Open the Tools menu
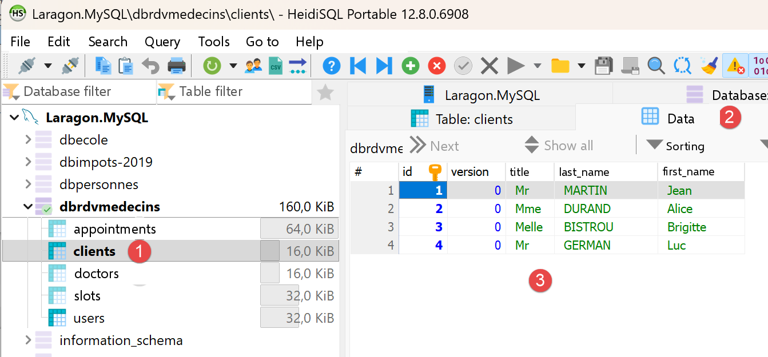Viewport: 768px width, 357px height. (214, 42)
